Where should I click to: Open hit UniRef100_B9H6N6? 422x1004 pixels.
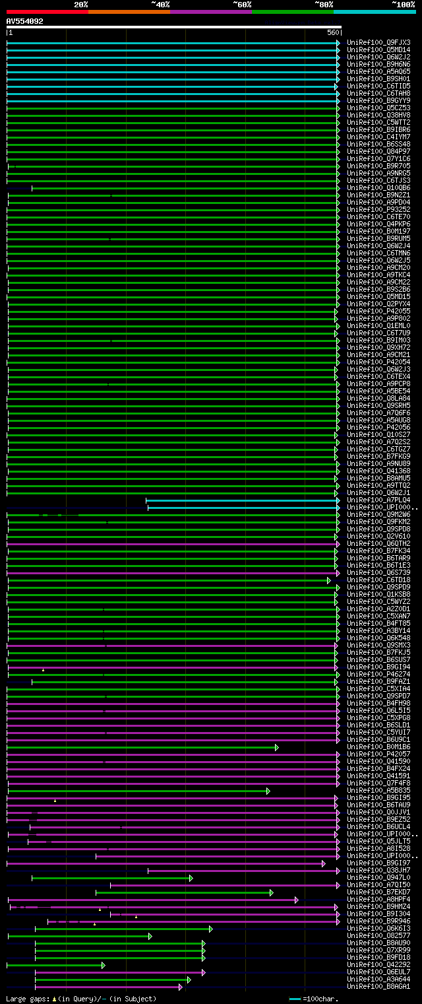coord(378,64)
